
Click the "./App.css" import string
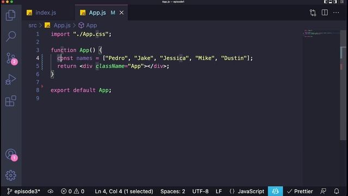(91, 34)
